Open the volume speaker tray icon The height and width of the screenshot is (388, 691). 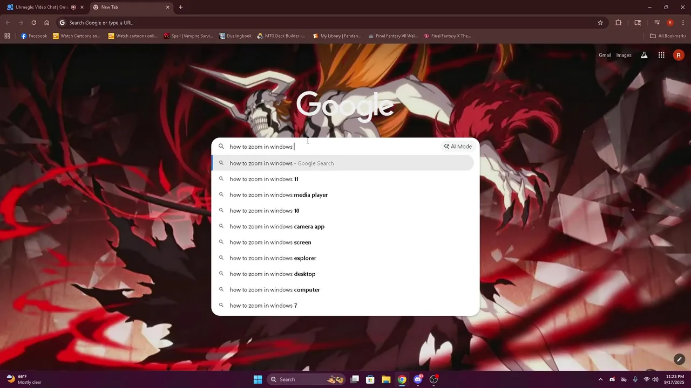pyautogui.click(x=655, y=379)
